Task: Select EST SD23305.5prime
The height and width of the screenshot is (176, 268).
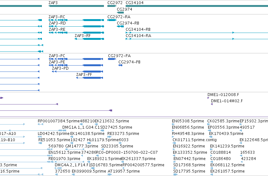Action: click(x=117, y=147)
